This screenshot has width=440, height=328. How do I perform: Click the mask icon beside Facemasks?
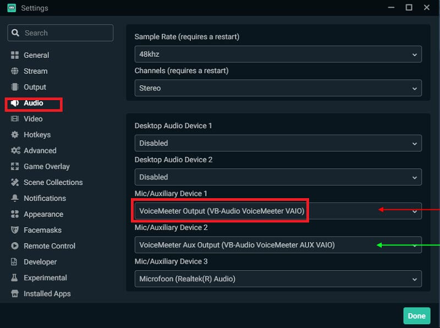(x=15, y=230)
